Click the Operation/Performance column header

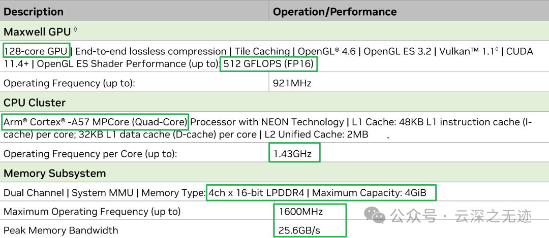click(x=334, y=12)
